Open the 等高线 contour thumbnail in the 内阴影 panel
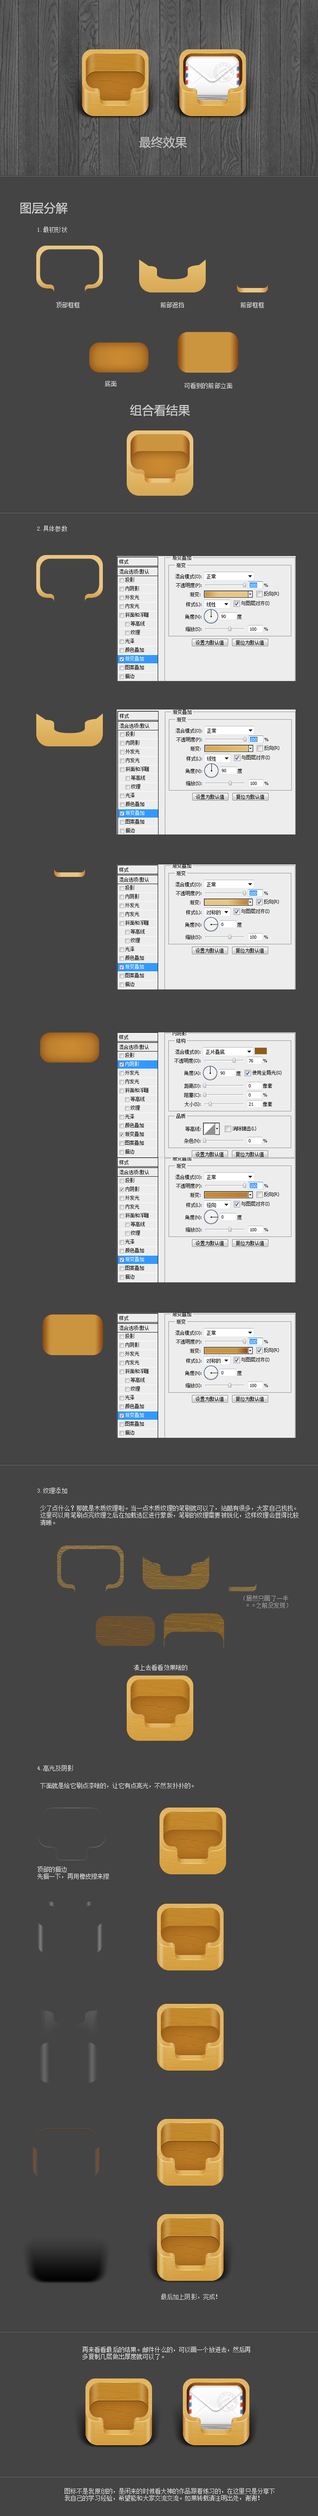The width and height of the screenshot is (318, 2516). tap(211, 1128)
